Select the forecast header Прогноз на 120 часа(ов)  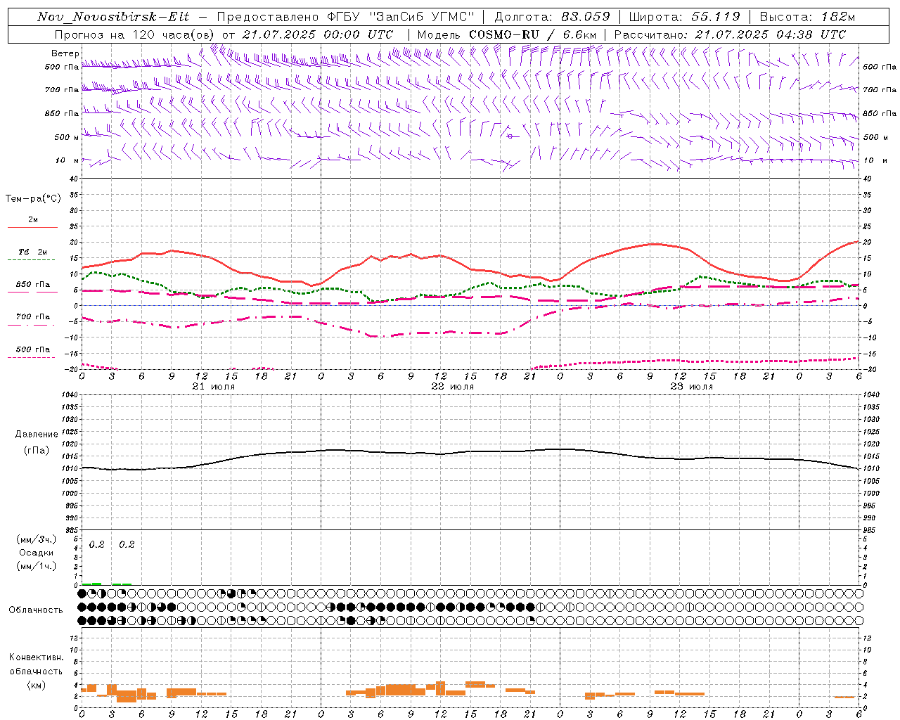coord(135,34)
